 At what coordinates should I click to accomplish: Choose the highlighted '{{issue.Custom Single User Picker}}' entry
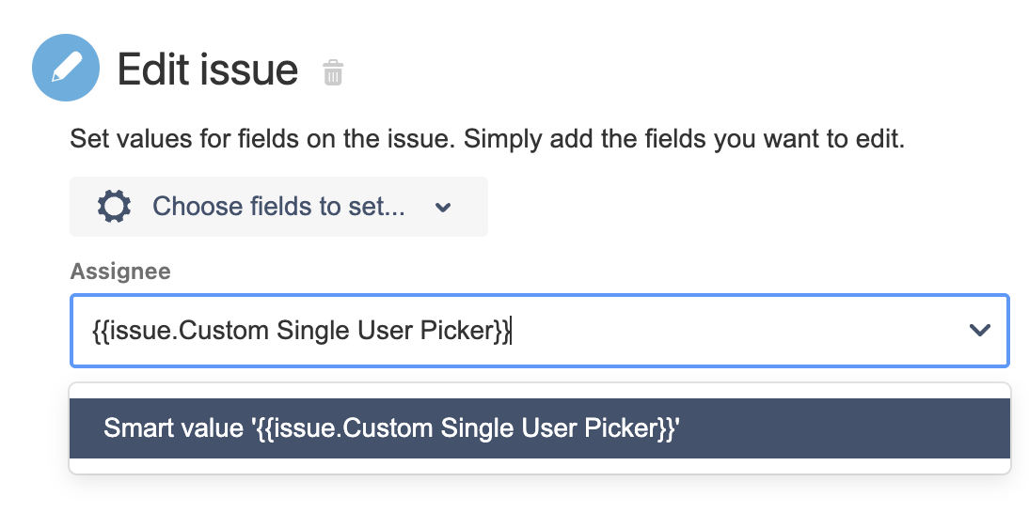[x=391, y=427]
